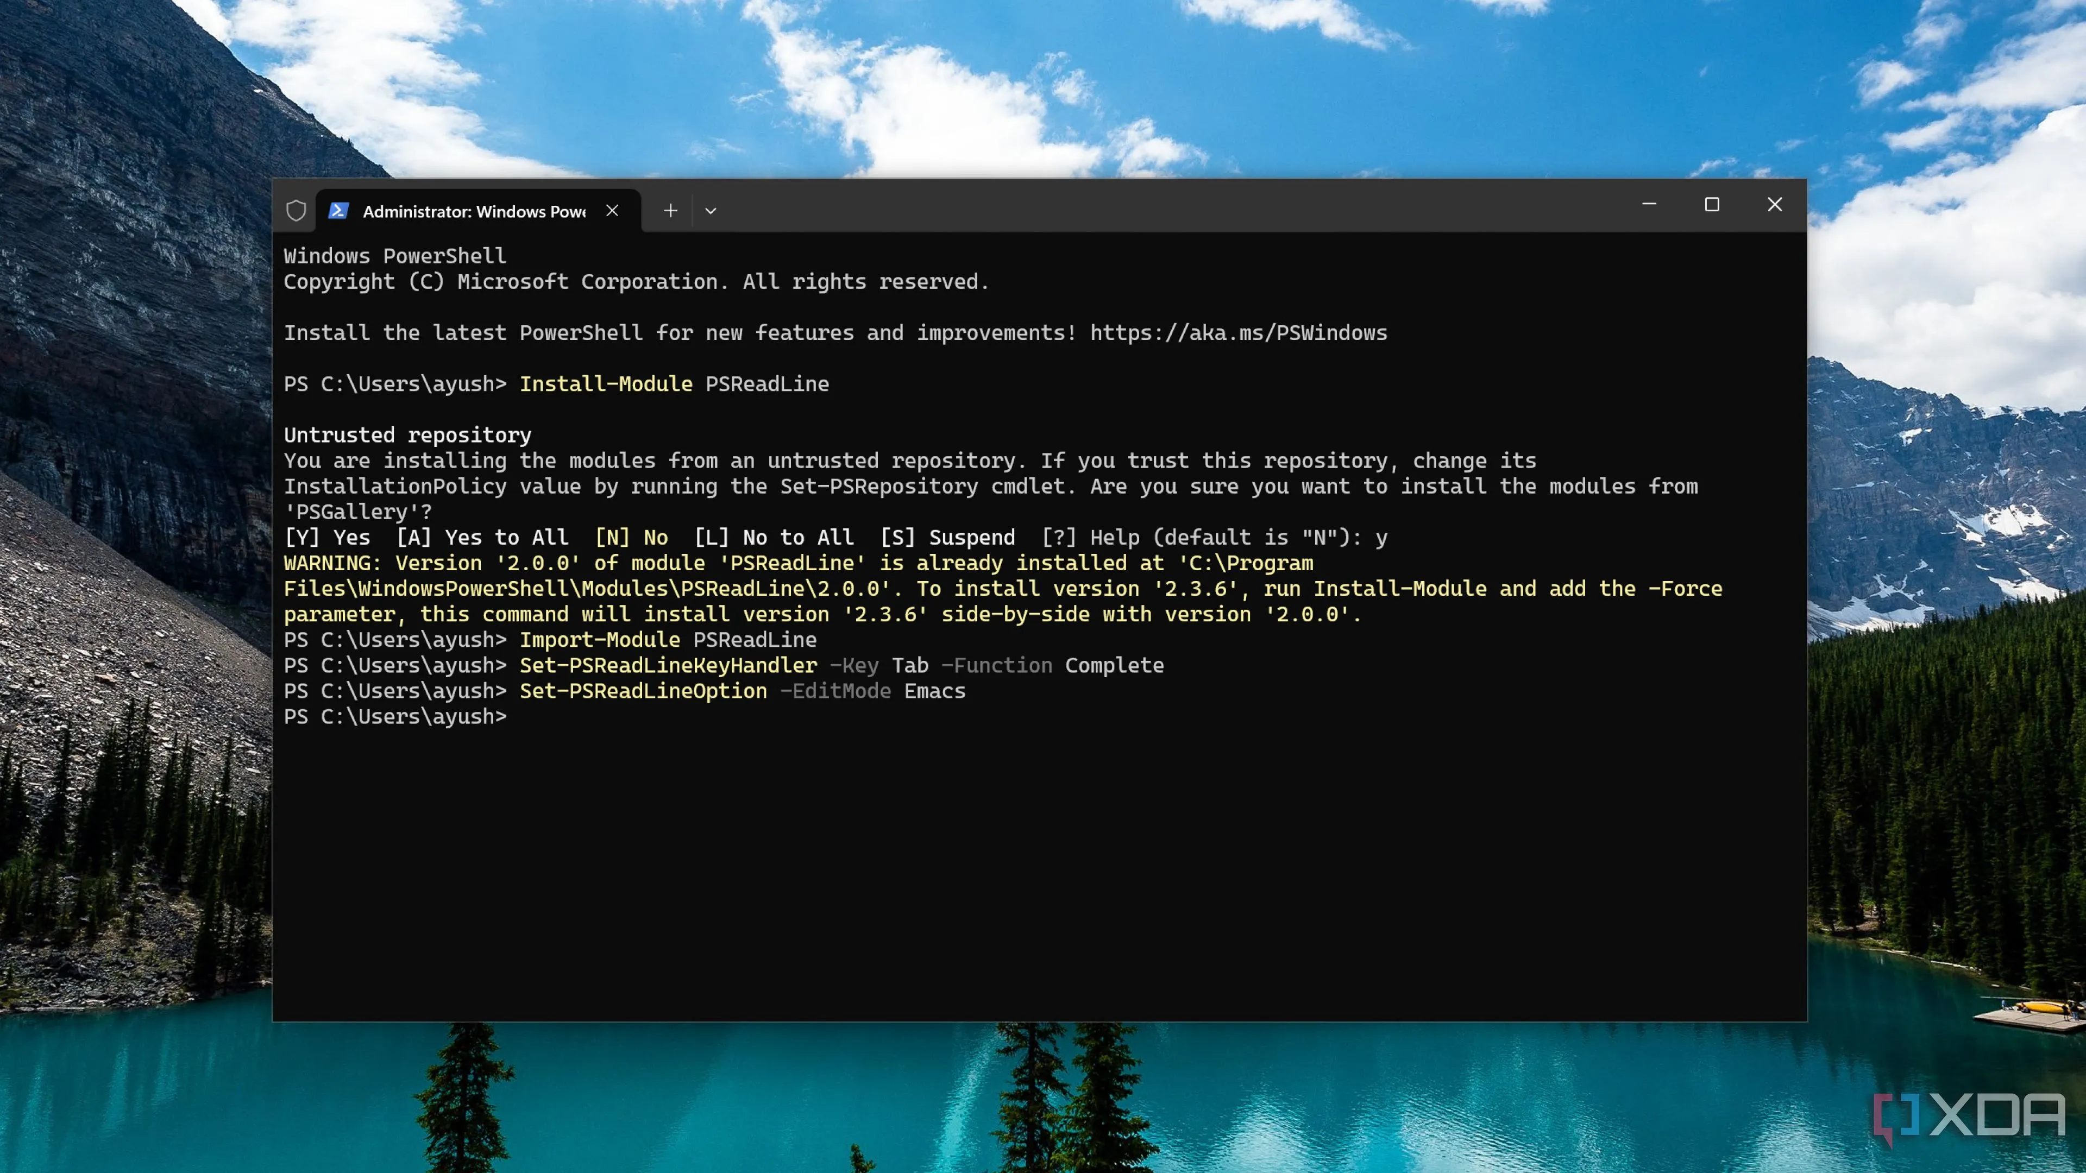
Task: Click the Import-Module PSReadLine command line
Action: pyautogui.click(x=669, y=640)
